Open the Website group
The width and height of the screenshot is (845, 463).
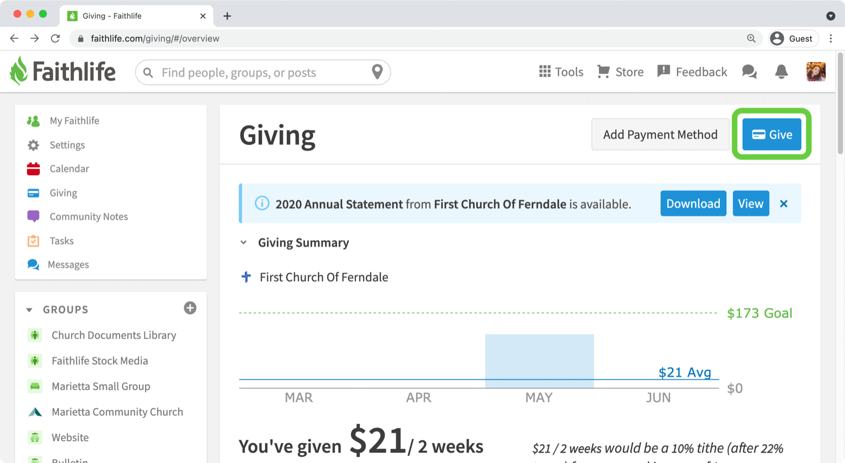pyautogui.click(x=70, y=438)
